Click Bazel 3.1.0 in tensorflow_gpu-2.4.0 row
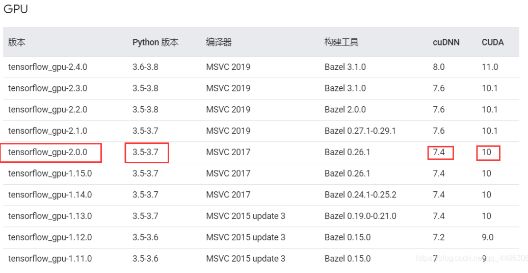Viewport: 528px width, 273px height. pyautogui.click(x=345, y=67)
